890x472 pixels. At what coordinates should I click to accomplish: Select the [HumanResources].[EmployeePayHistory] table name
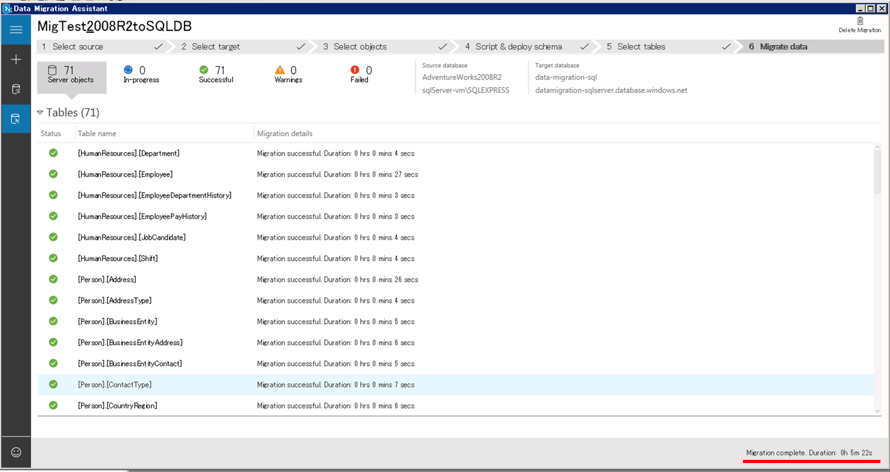tap(142, 216)
